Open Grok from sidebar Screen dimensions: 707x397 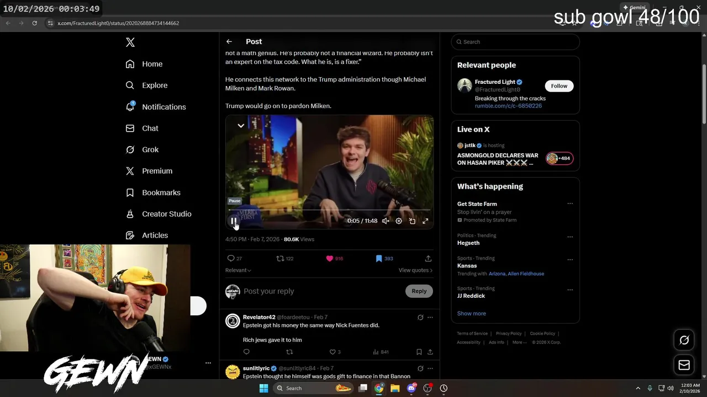(142, 150)
